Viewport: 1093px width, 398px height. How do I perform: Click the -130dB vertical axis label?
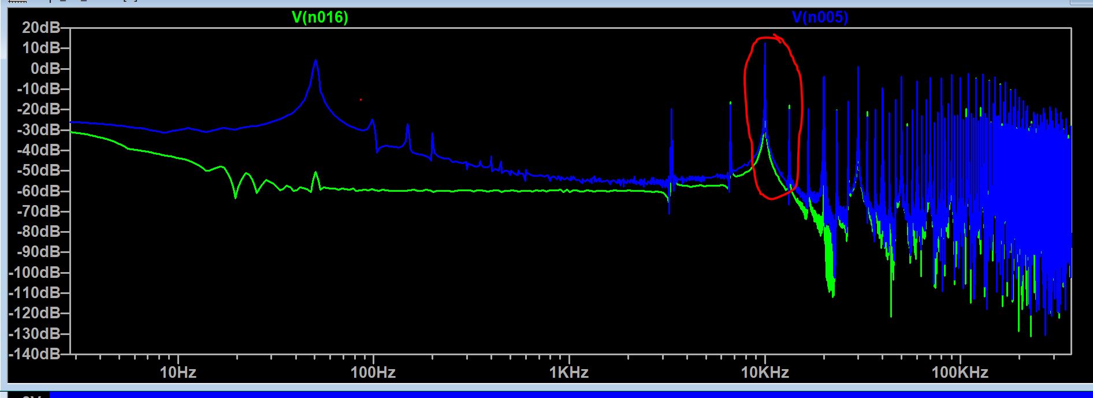pos(35,333)
